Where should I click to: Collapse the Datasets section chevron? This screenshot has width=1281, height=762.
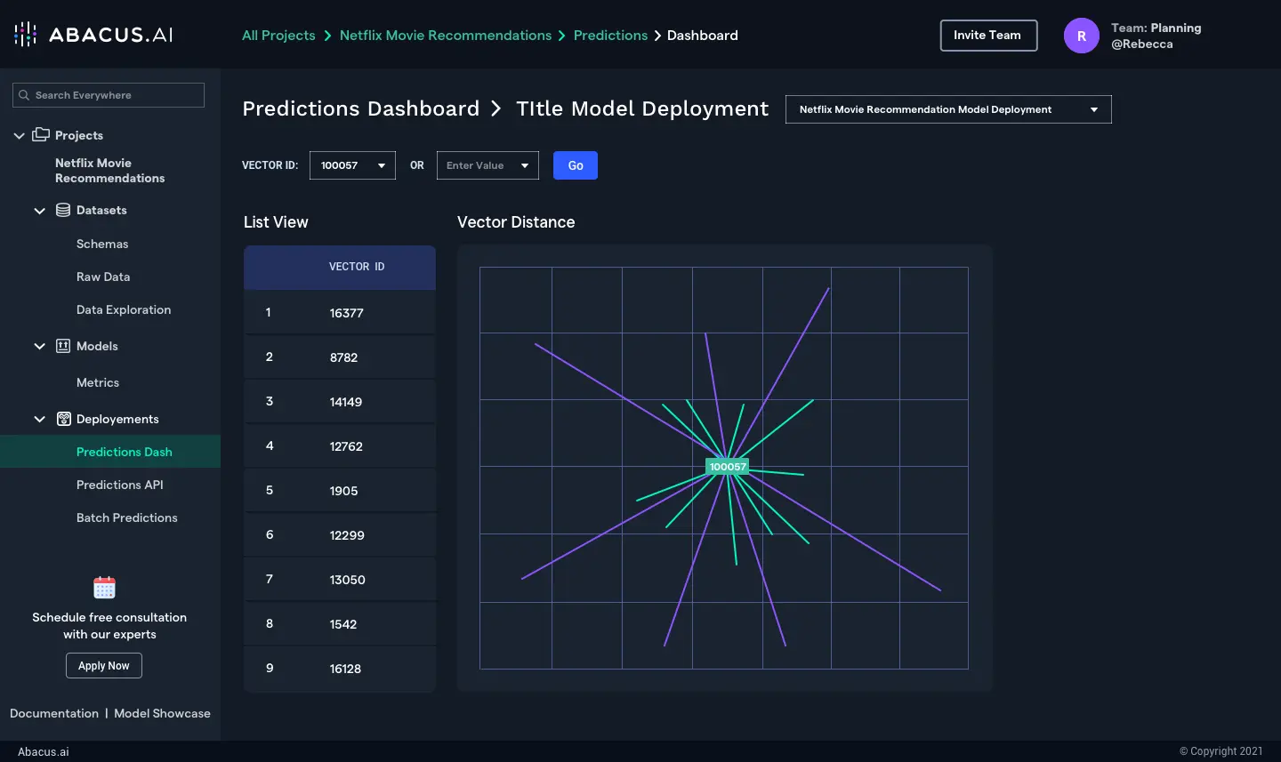tap(39, 211)
